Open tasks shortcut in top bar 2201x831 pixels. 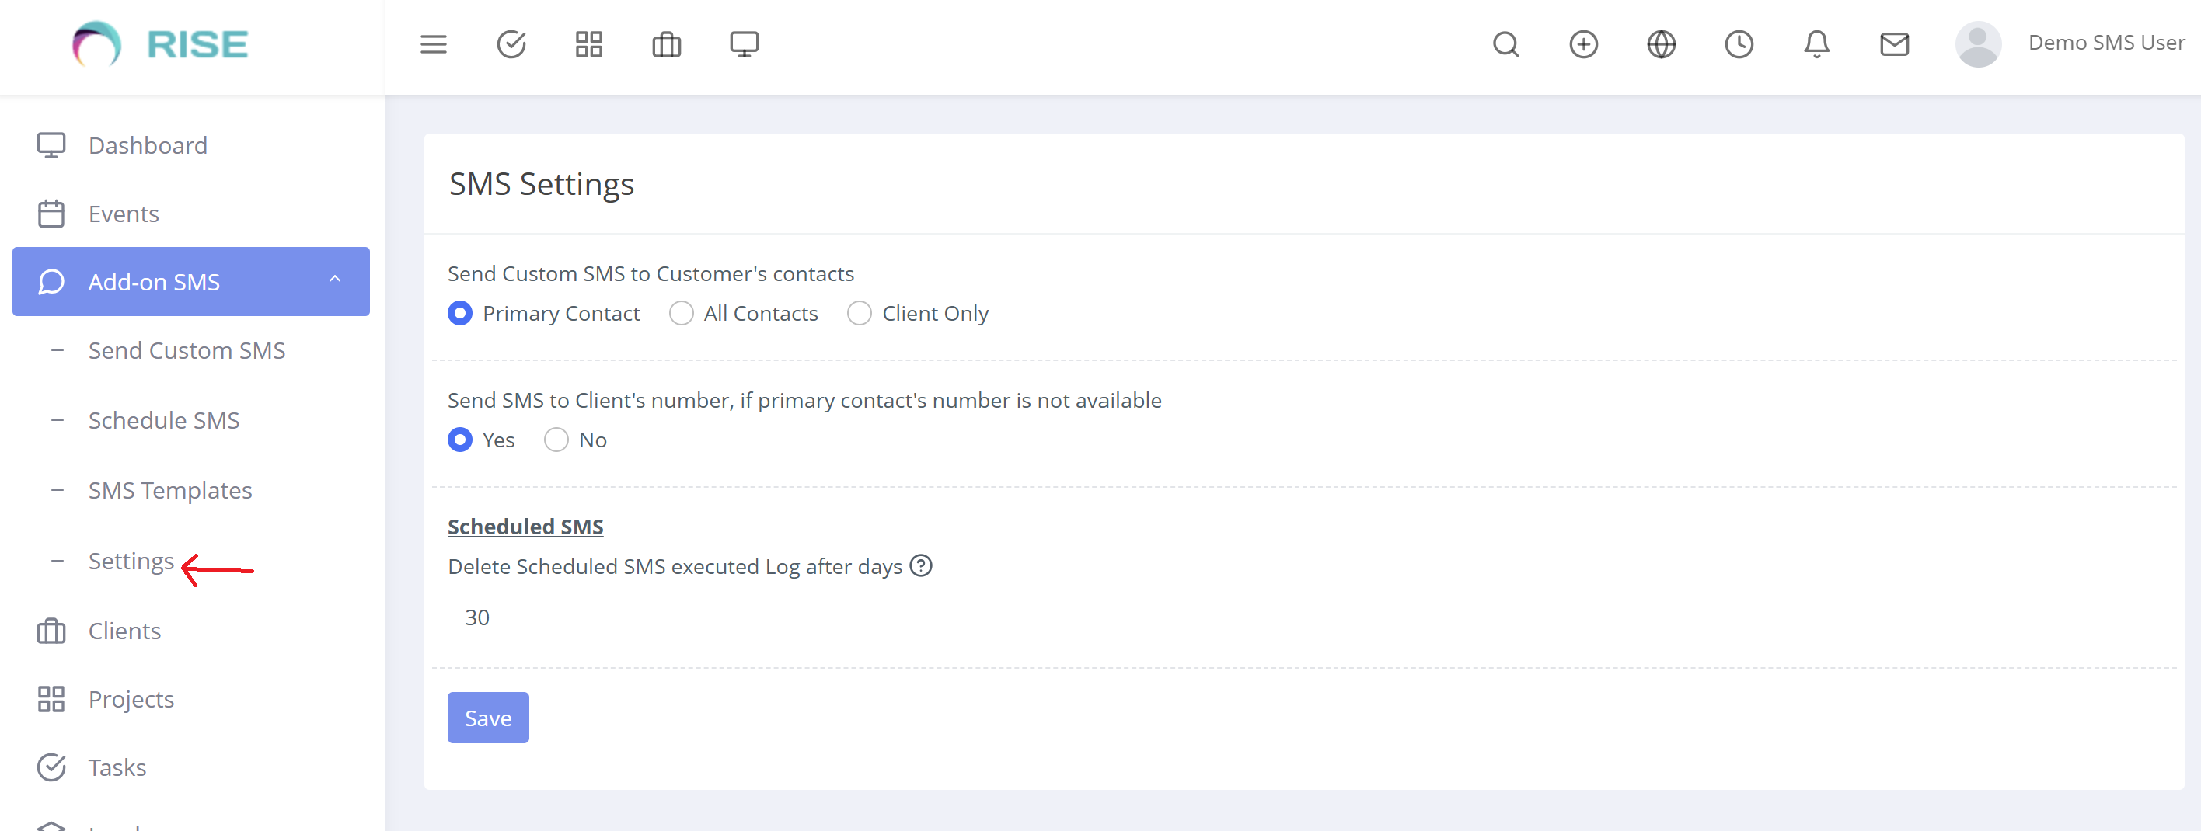click(511, 44)
